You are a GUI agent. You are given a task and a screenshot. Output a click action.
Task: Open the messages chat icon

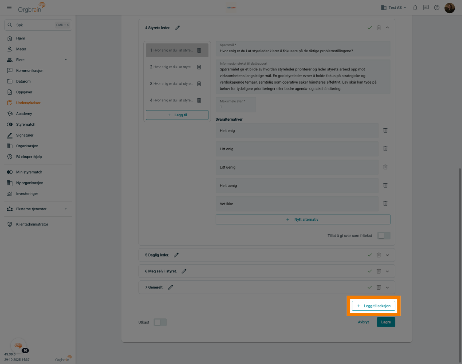[426, 7]
